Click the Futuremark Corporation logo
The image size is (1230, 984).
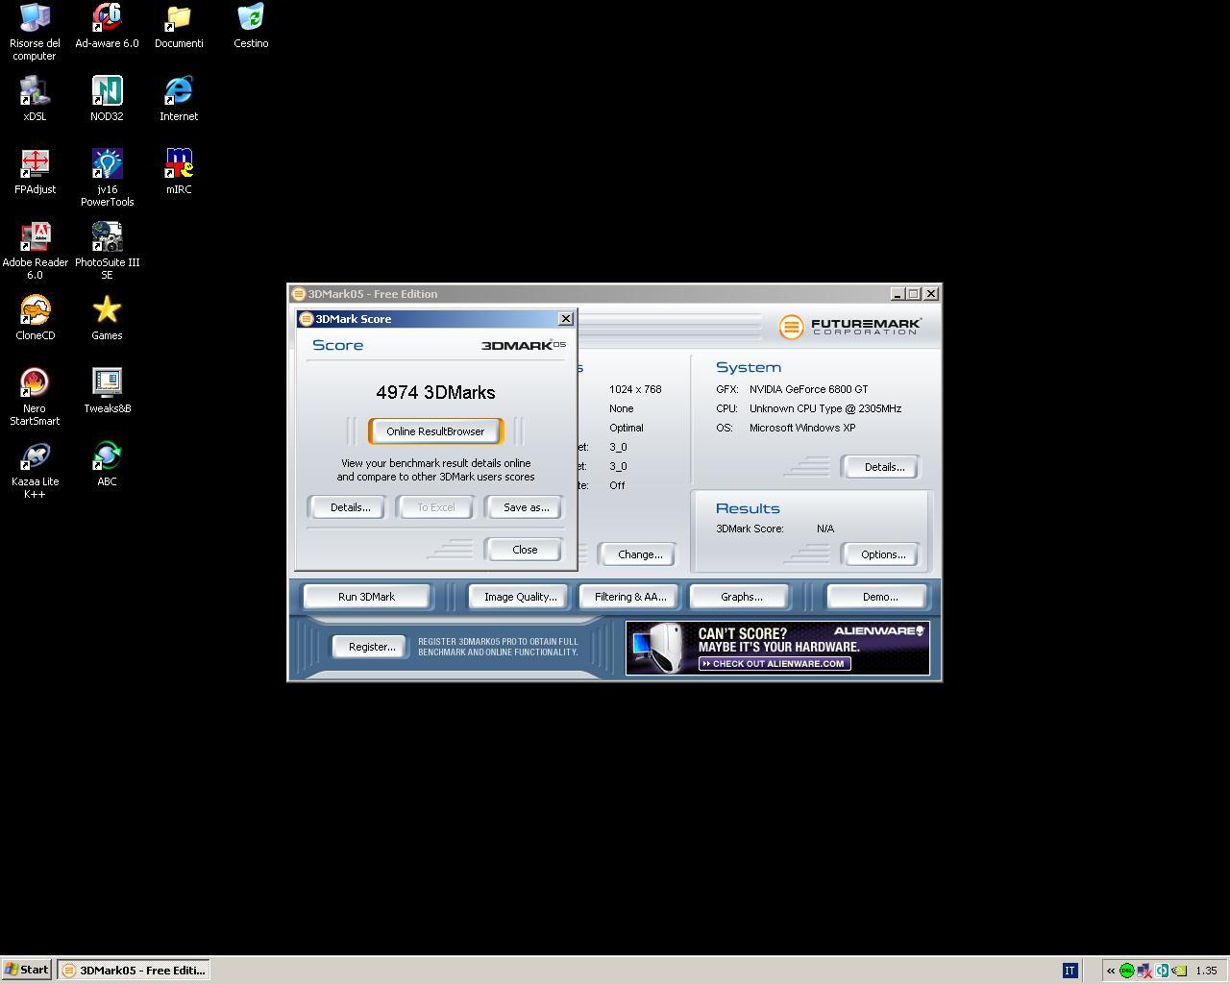[x=850, y=327]
